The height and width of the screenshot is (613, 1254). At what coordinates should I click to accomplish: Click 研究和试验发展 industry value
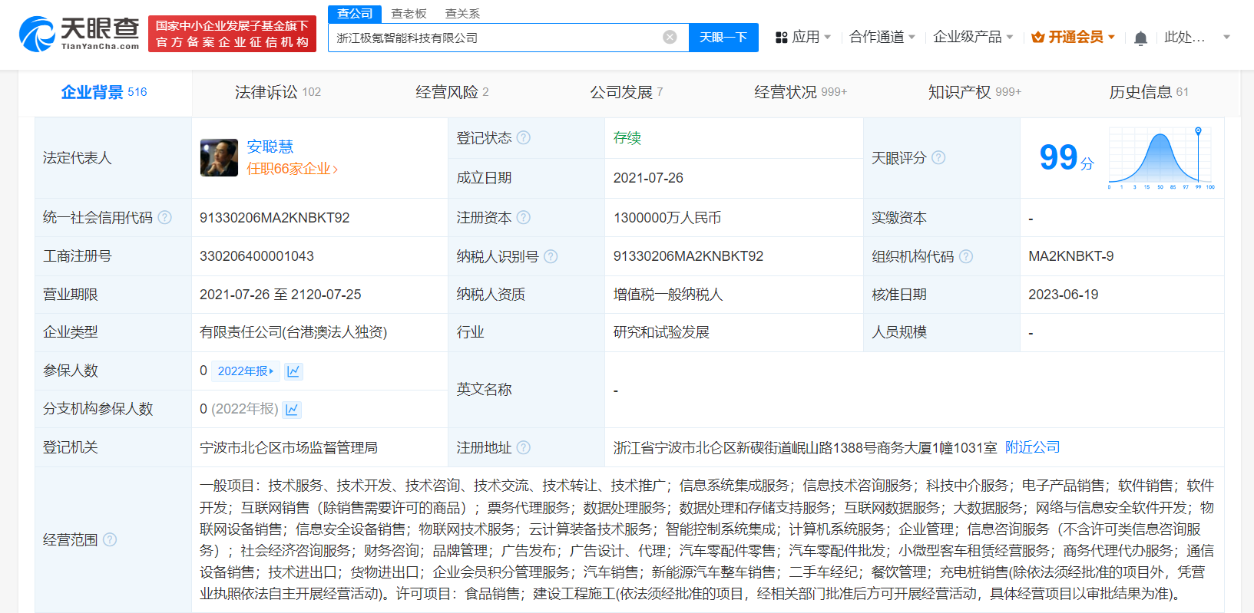click(661, 332)
